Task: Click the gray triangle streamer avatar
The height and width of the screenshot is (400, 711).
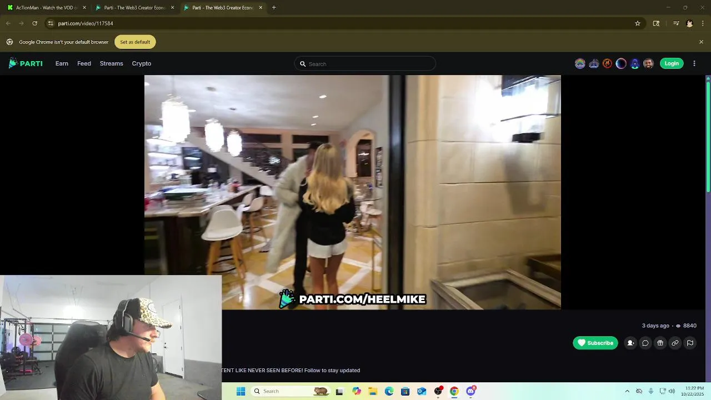Action: click(x=594, y=63)
